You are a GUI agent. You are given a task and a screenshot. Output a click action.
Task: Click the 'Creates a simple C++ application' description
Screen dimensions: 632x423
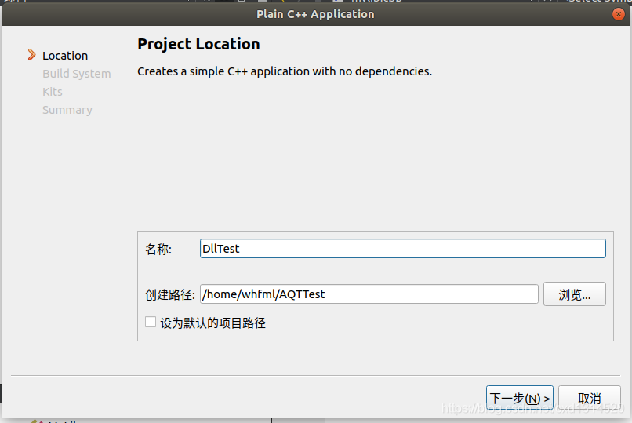[285, 71]
